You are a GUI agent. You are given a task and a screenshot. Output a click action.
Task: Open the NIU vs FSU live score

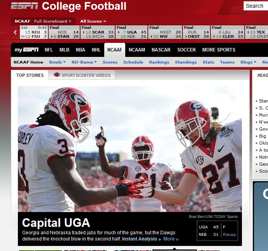click(x=34, y=32)
